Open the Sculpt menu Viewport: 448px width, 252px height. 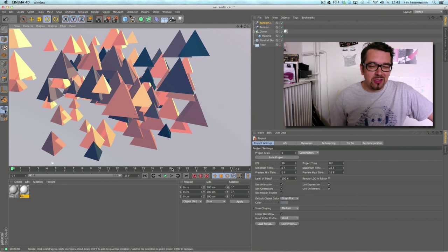(106, 12)
